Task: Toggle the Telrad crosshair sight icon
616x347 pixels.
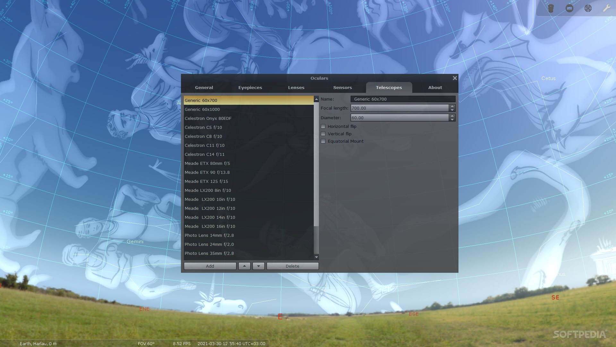Action: pos(588,8)
